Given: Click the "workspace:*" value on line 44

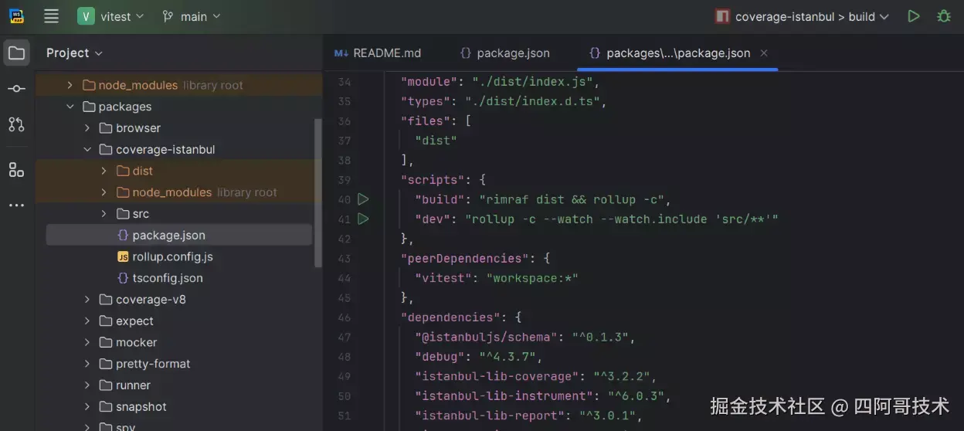Looking at the screenshot, I should click(x=532, y=278).
